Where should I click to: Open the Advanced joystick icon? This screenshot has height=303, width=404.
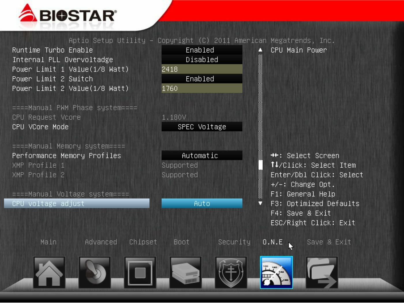(95, 272)
